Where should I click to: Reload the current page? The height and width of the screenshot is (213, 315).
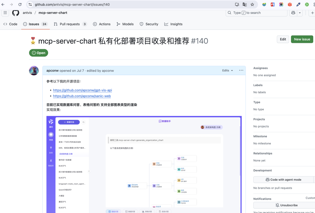(20, 4)
